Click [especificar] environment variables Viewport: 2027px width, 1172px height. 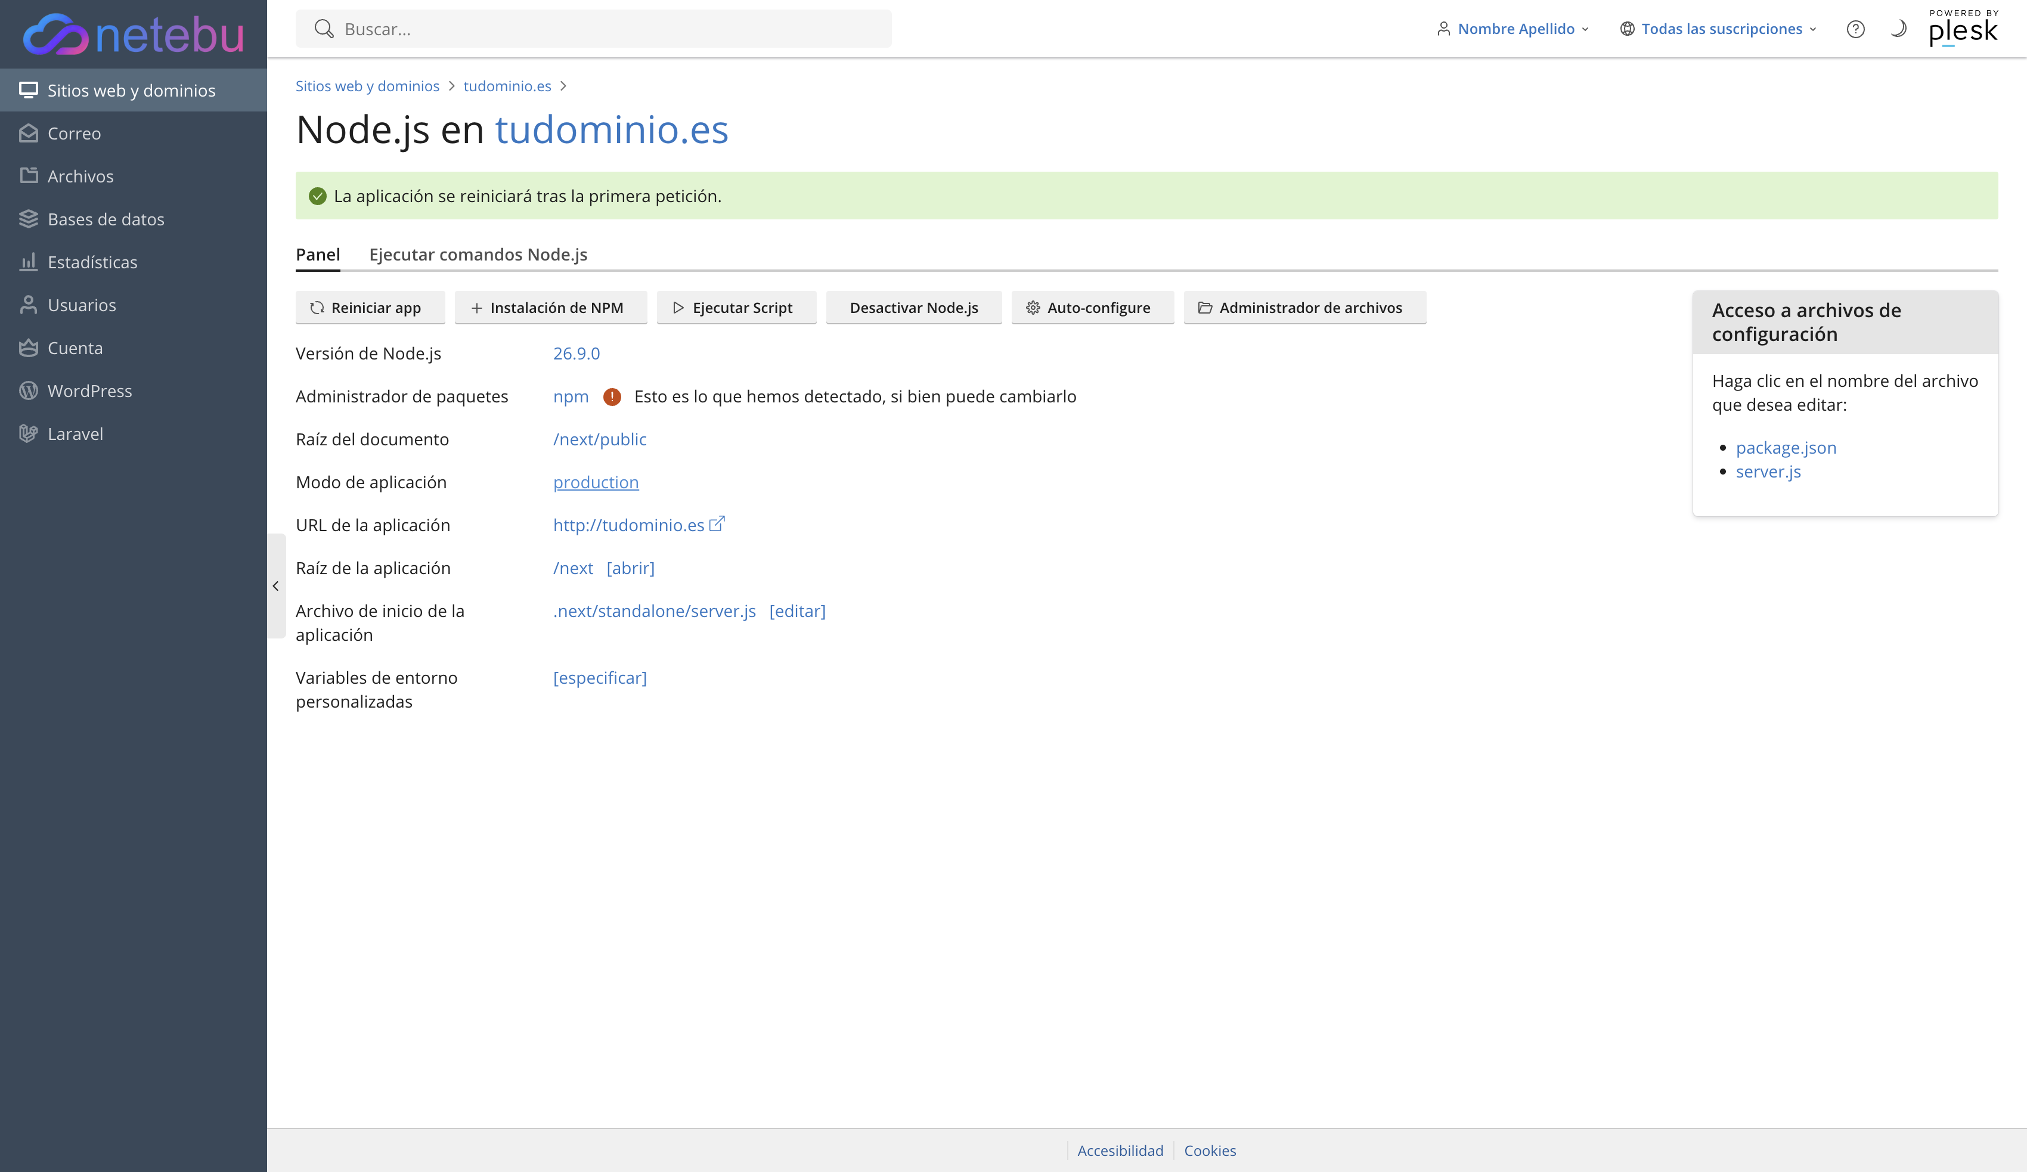[600, 677]
